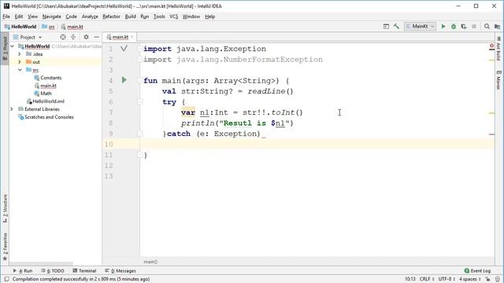Select Math file in project tree

(x=43, y=94)
